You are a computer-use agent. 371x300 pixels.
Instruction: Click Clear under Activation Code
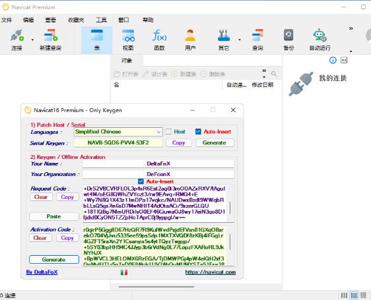(x=40, y=238)
